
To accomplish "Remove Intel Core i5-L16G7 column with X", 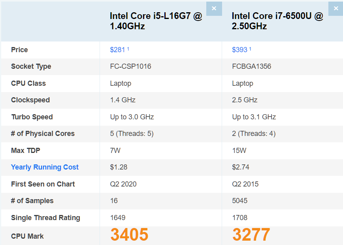I will coord(214,9).
